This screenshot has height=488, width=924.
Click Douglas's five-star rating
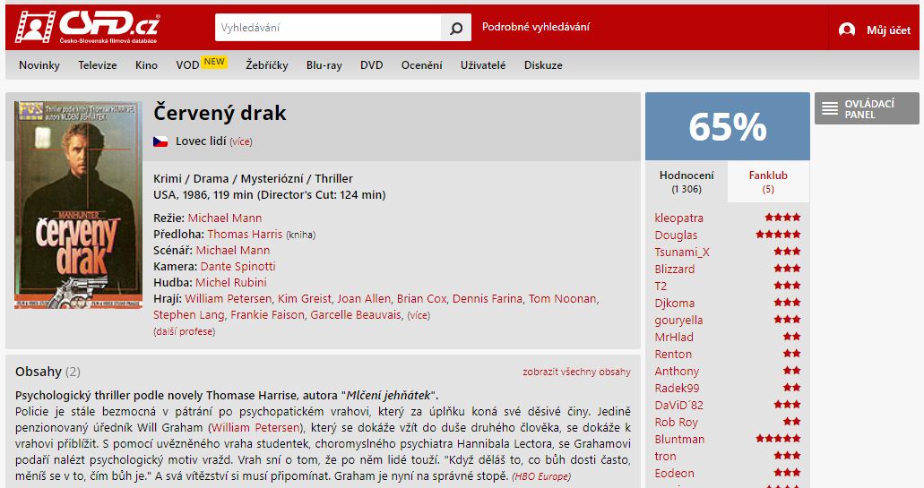[779, 235]
